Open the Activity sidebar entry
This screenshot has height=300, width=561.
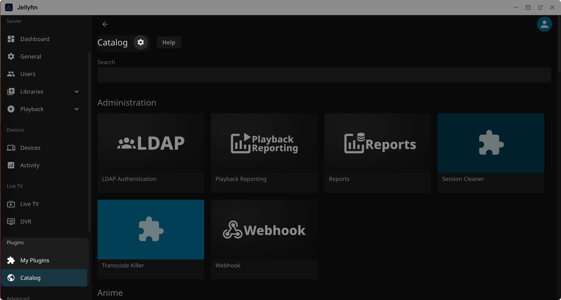point(30,165)
